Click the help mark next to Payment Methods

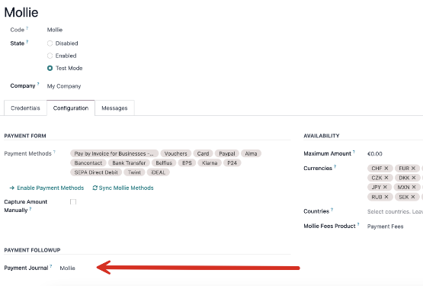(54, 152)
